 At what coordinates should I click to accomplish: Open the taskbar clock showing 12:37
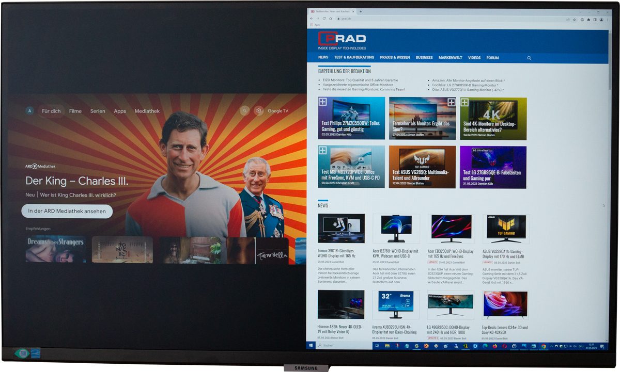point(591,347)
